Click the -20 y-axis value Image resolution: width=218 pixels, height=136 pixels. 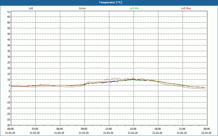(8, 114)
